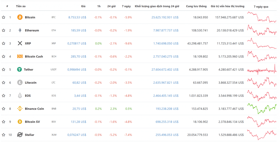
Task: Open Binance Coin green sparkline chart
Action: (262, 108)
